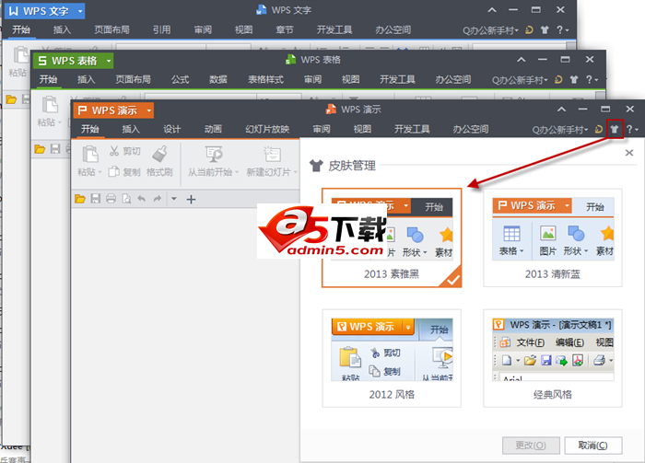Open 办公新手村 dropdown in WPS 表格
This screenshot has width=645, height=463.
coord(520,80)
